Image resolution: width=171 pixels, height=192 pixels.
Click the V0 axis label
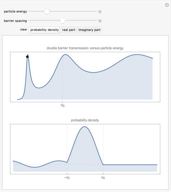[63, 105]
